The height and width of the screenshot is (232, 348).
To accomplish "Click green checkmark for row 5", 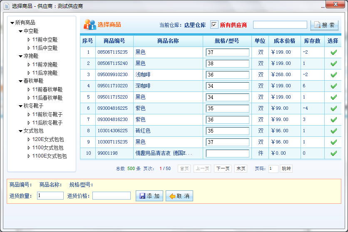I will point(333,97).
